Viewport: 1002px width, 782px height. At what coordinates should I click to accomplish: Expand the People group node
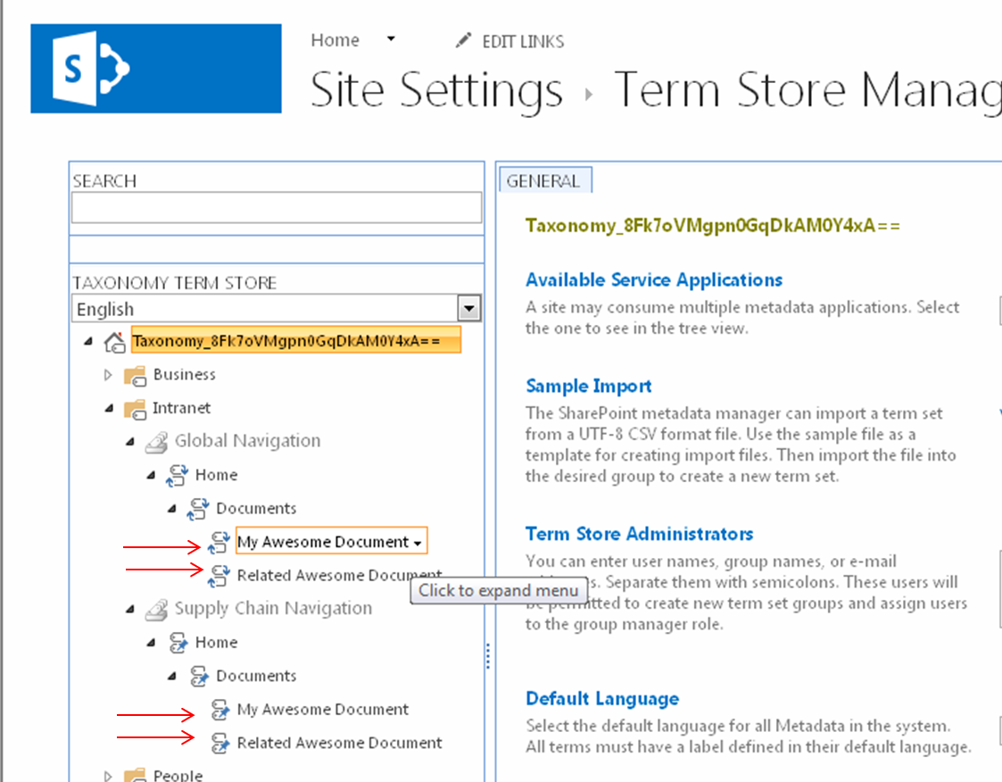(109, 775)
